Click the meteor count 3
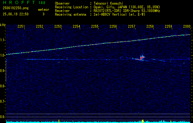193x123 pixels. click(44, 14)
